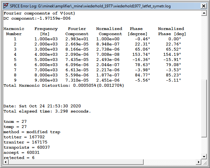Click frequency value 5.000e+03
The image size is (210, 168).
tap(46, 60)
